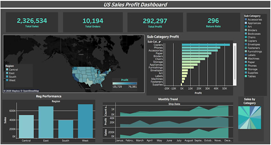
Task: Click the Copiers profit bar
Action: tap(206, 45)
